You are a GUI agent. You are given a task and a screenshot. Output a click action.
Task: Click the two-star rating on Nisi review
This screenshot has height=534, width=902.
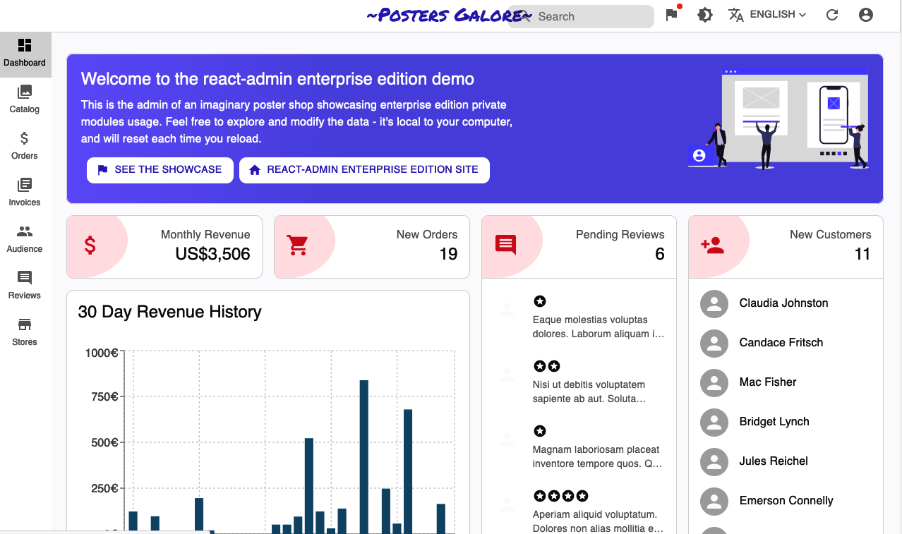pyautogui.click(x=547, y=366)
